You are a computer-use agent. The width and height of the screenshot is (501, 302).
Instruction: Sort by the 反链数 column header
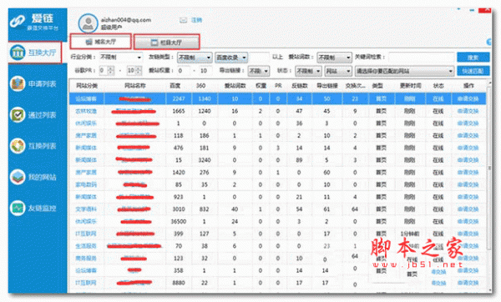click(x=300, y=86)
